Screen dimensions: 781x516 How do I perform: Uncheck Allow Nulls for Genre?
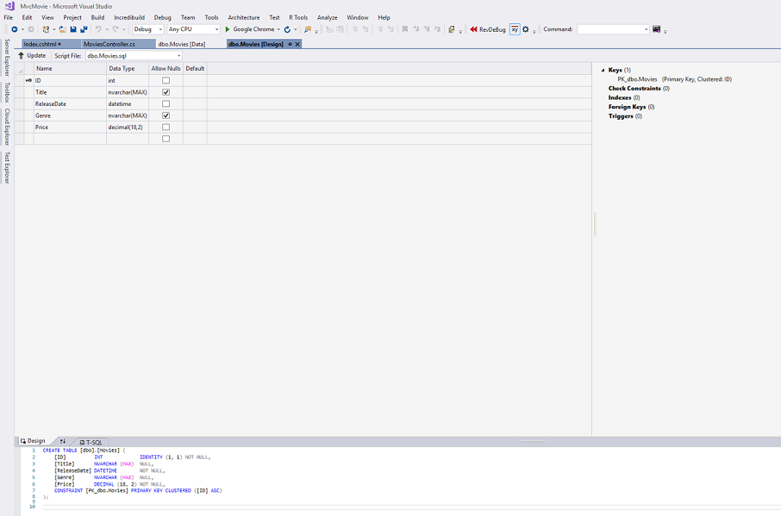(x=164, y=115)
